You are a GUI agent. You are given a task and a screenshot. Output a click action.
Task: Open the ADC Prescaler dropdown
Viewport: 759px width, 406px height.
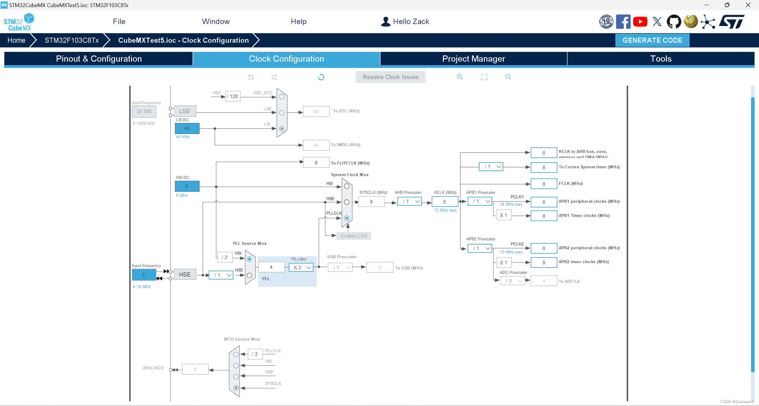pos(513,281)
